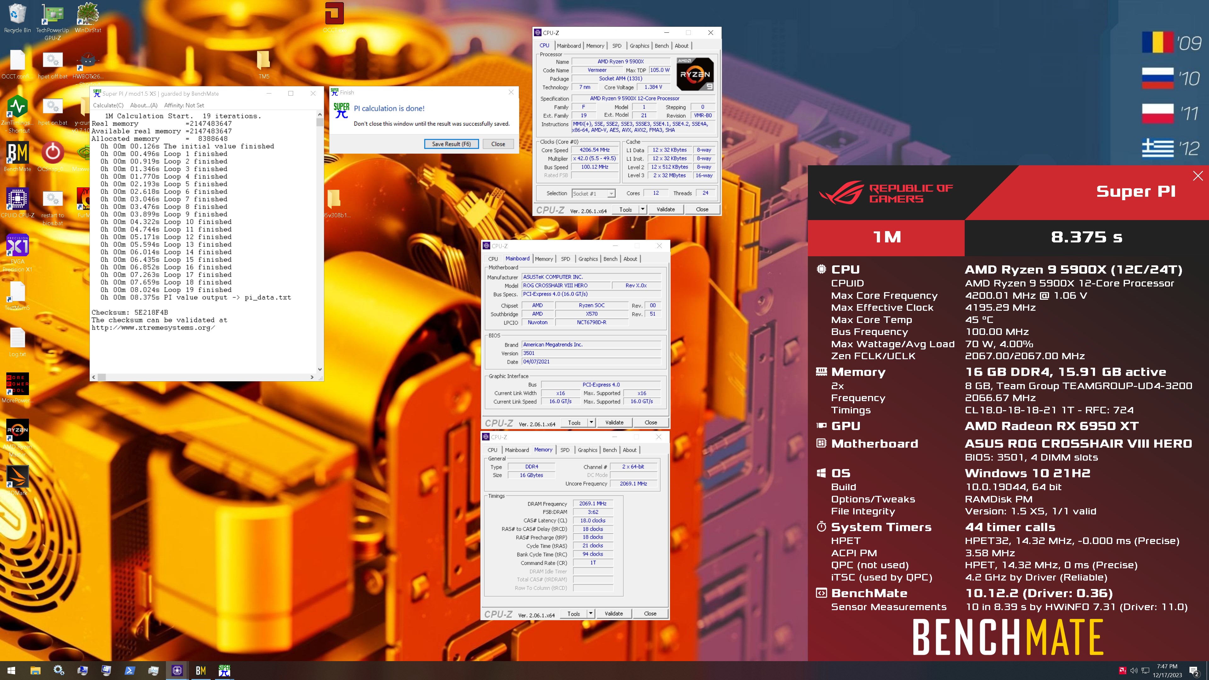Click the Tools button in Memory CPU-Z window
The image size is (1209, 680).
pos(574,613)
